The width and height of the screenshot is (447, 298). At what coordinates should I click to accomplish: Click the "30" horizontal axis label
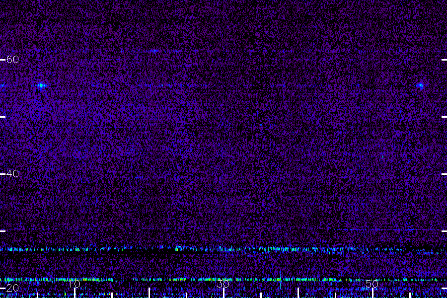point(223,284)
